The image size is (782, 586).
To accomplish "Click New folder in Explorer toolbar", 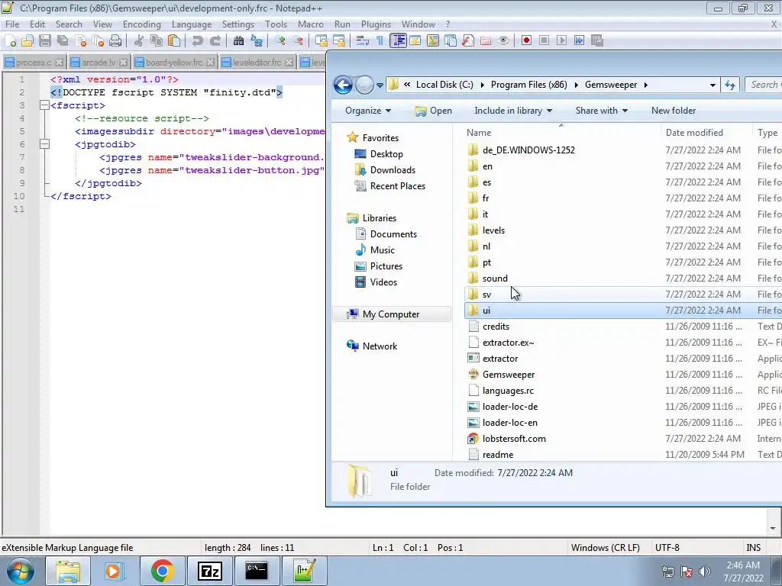I will [674, 111].
